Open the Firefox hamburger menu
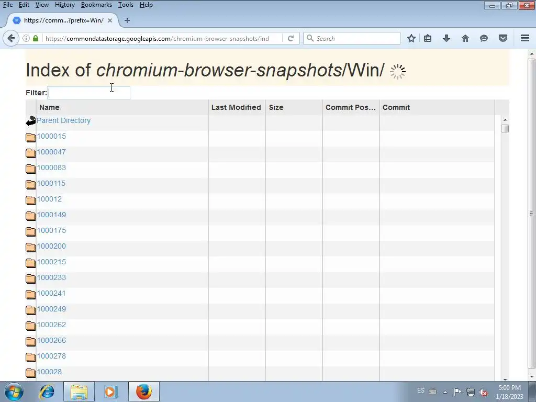 click(x=525, y=38)
